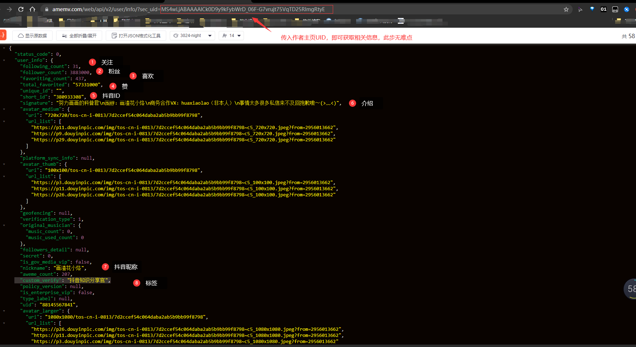This screenshot has width=636, height=347.
Task: Open the 3024-night theme dropdown
Action: point(192,36)
